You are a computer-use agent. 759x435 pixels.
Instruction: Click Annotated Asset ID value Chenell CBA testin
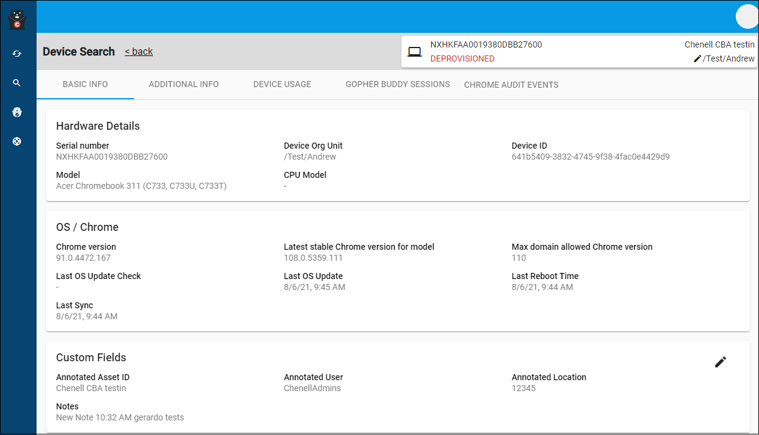point(91,388)
